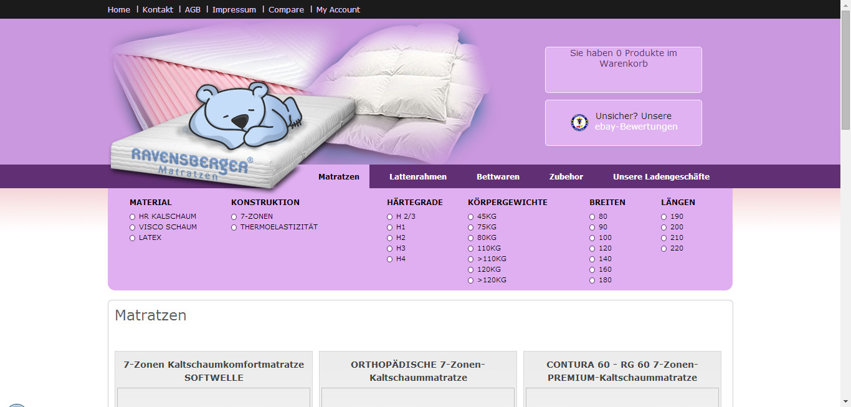
Task: Click the Matratzen page heading
Action: (151, 315)
